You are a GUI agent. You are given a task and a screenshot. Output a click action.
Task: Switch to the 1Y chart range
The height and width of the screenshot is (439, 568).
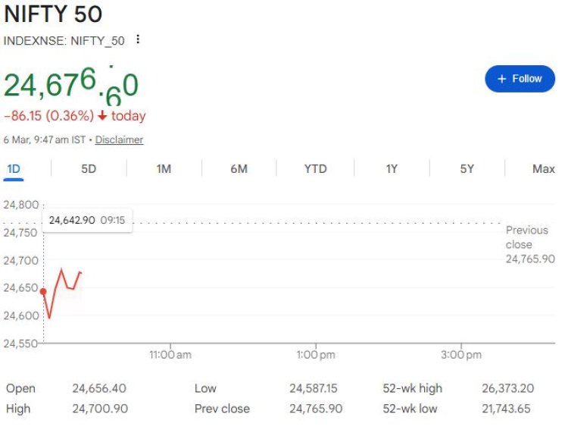point(392,169)
